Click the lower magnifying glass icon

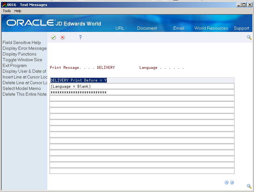click(x=249, y=186)
